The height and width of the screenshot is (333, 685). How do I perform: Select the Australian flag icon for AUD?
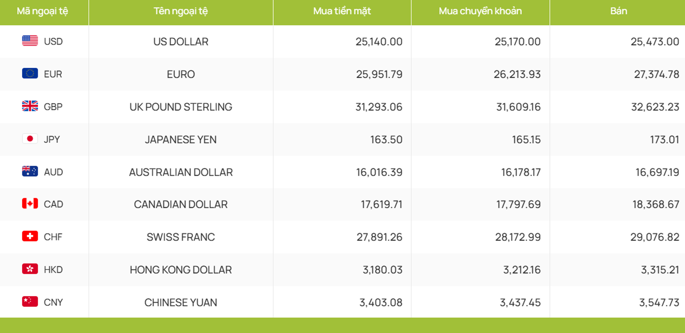[30, 171]
